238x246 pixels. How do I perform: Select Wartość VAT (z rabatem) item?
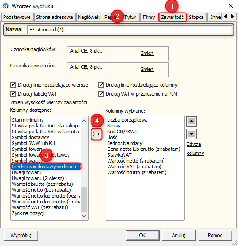pyautogui.click(x=134, y=167)
